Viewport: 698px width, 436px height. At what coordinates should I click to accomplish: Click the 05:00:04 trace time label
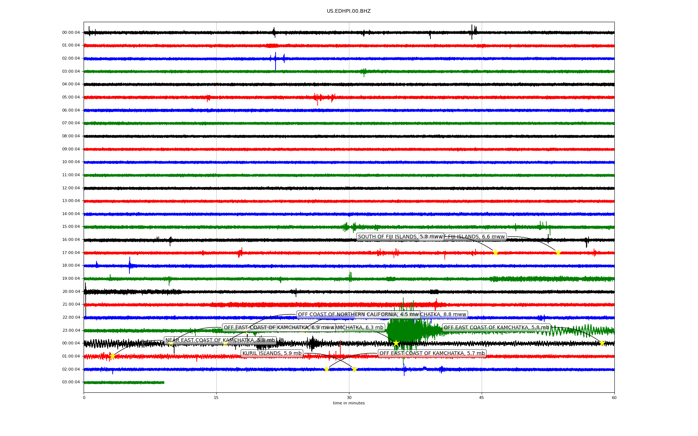coord(71,97)
